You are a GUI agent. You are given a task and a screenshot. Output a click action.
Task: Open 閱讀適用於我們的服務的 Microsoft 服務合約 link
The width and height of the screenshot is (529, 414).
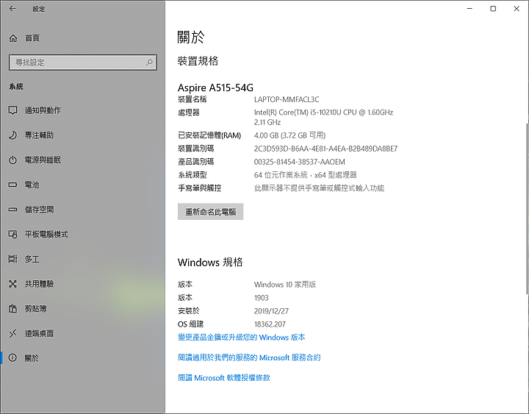pos(249,357)
